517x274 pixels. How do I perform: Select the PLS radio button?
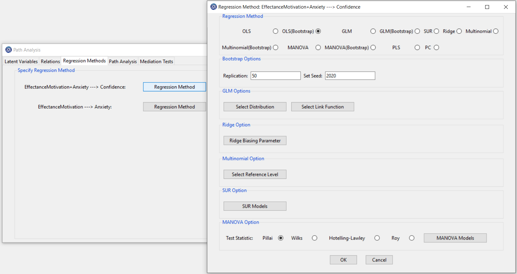pyautogui.click(x=417, y=47)
